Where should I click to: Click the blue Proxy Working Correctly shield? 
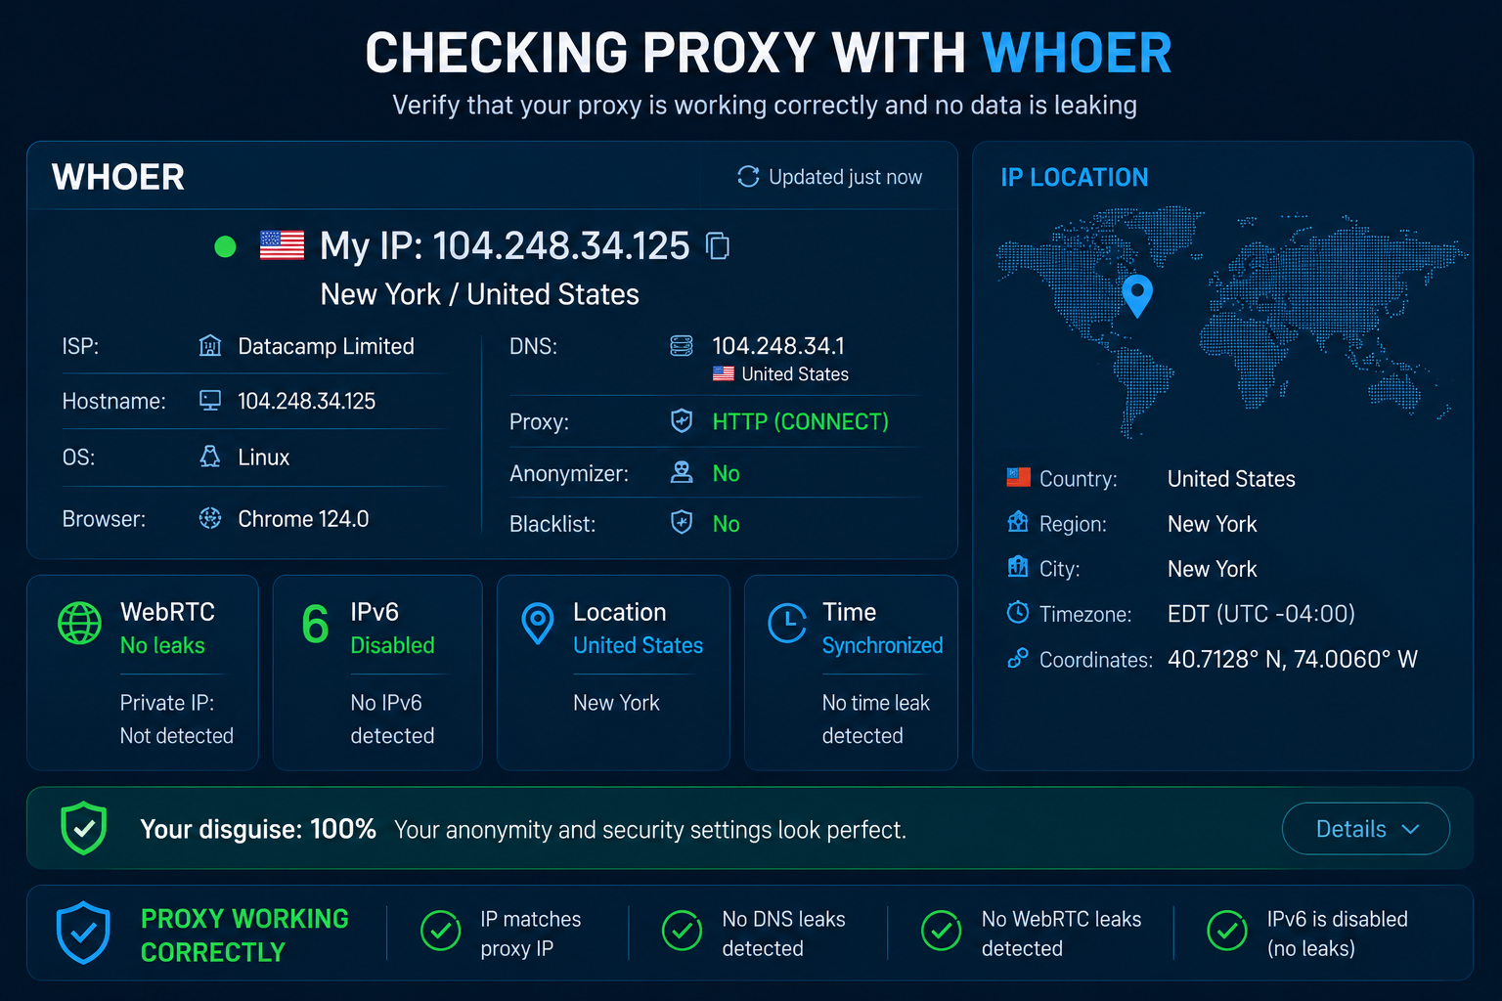coord(83,933)
